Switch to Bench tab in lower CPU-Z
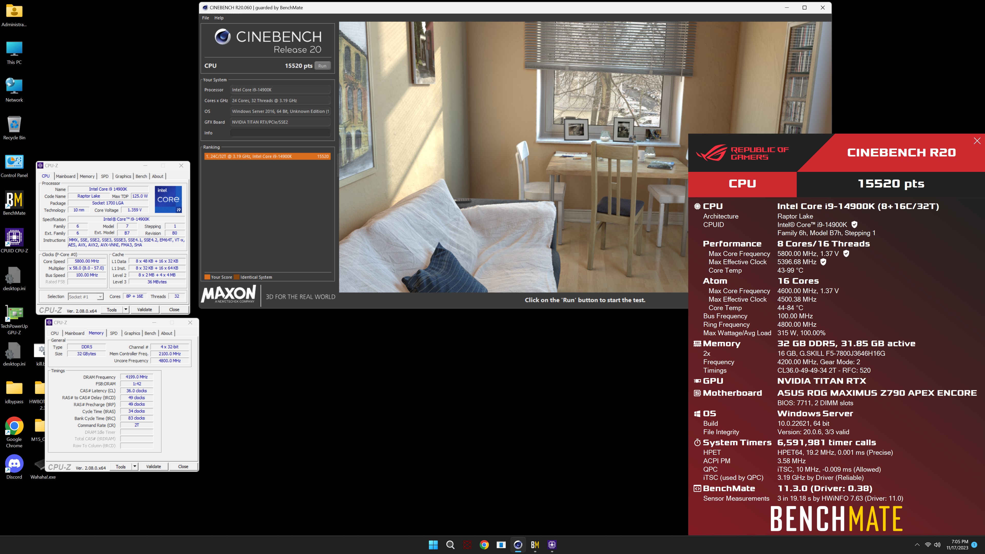985x554 pixels. pos(150,333)
